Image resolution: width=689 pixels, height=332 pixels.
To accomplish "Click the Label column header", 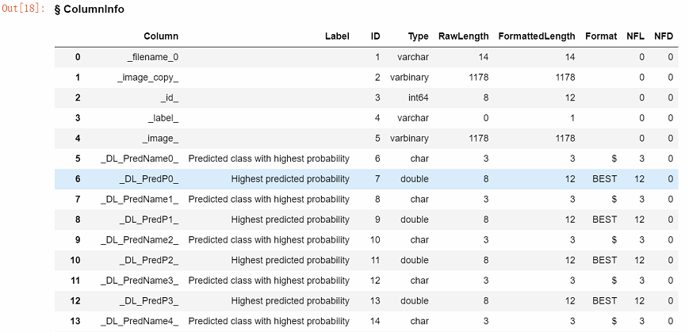I will click(x=337, y=36).
